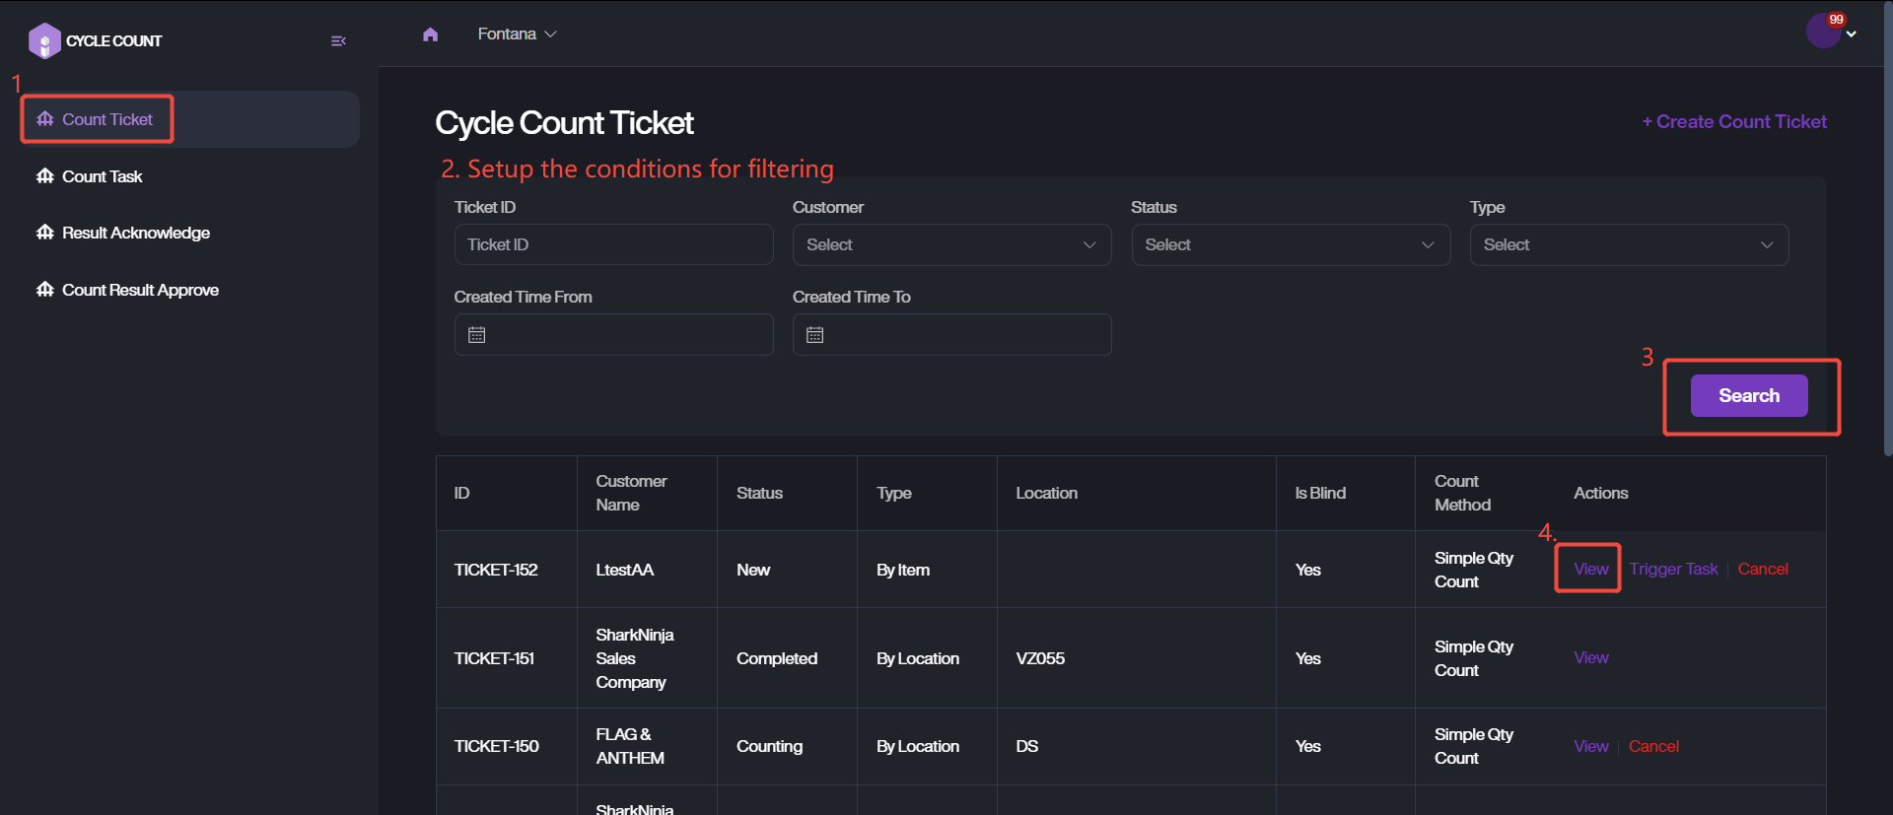Click the home icon in top bar
1893x815 pixels.
click(430, 34)
